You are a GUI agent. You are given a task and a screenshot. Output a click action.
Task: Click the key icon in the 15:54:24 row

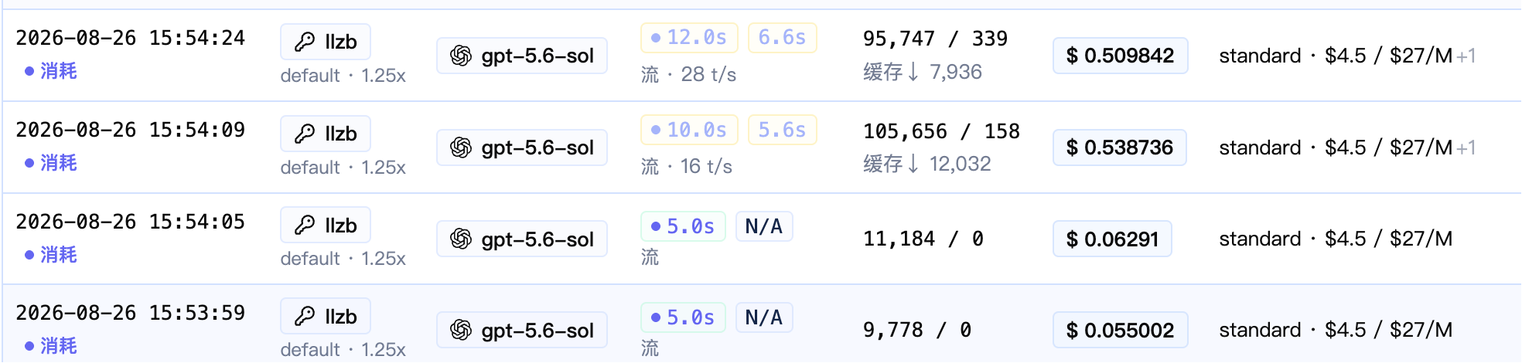pos(305,42)
